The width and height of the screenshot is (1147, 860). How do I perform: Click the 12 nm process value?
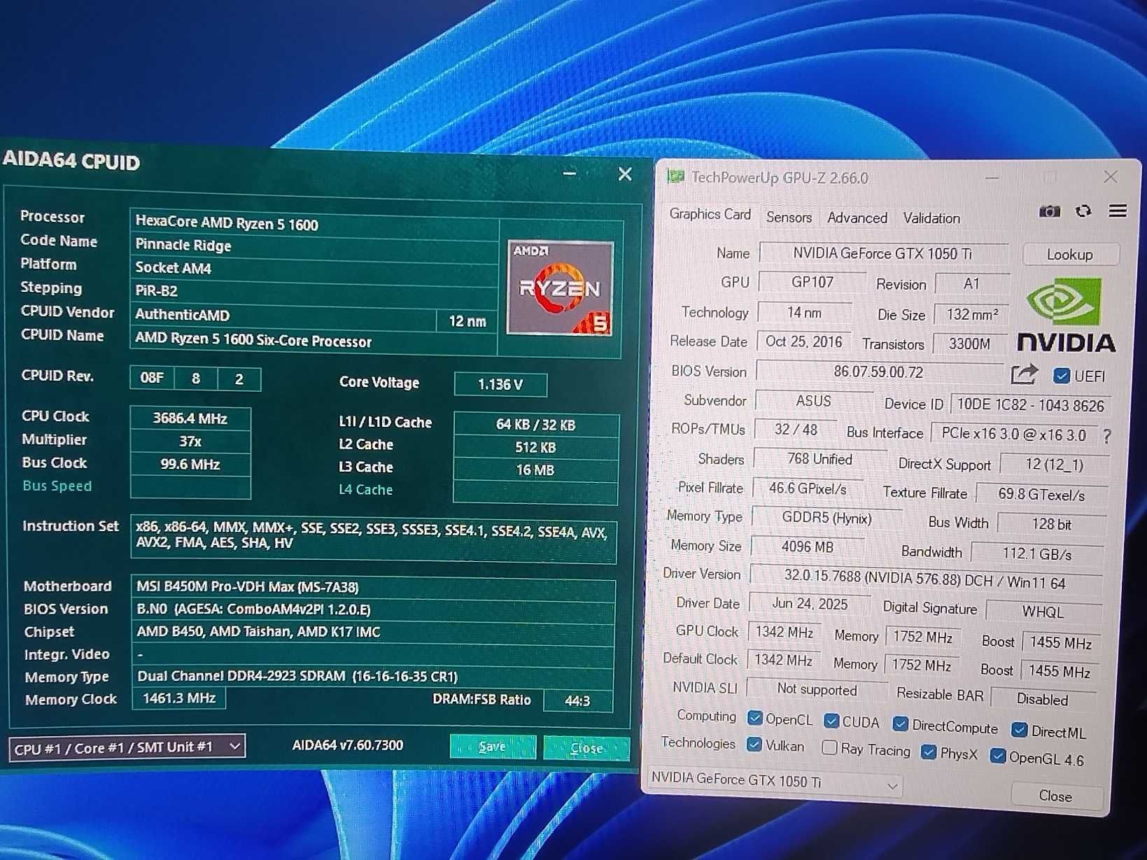point(467,321)
